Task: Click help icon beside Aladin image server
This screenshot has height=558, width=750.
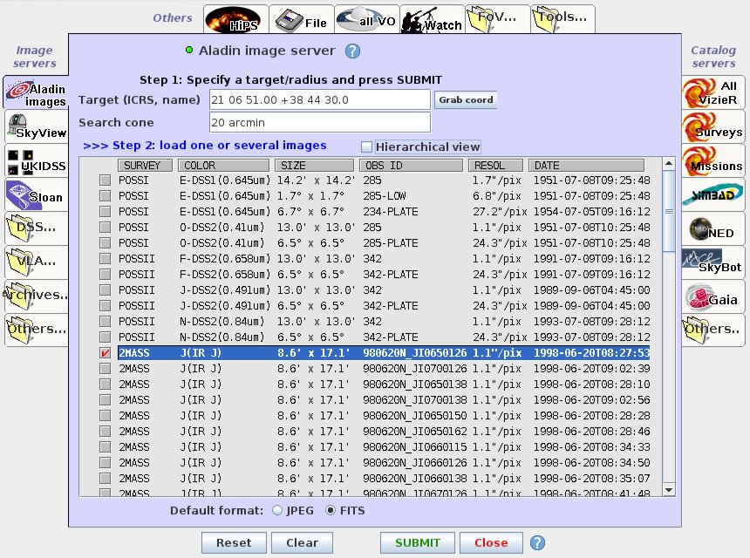Action: [x=352, y=51]
